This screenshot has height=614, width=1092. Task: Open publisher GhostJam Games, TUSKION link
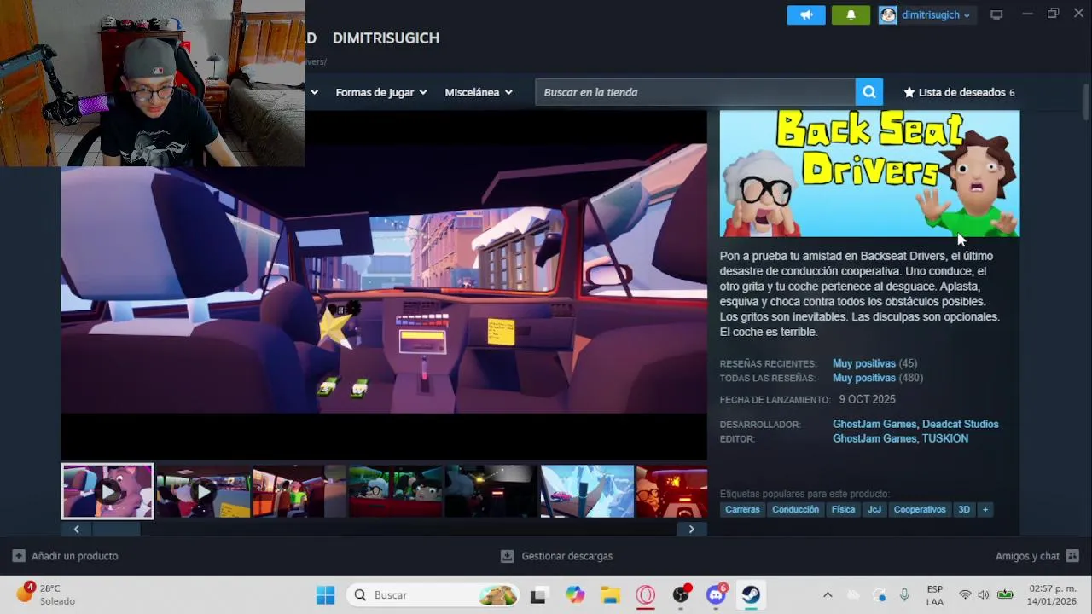pyautogui.click(x=900, y=438)
